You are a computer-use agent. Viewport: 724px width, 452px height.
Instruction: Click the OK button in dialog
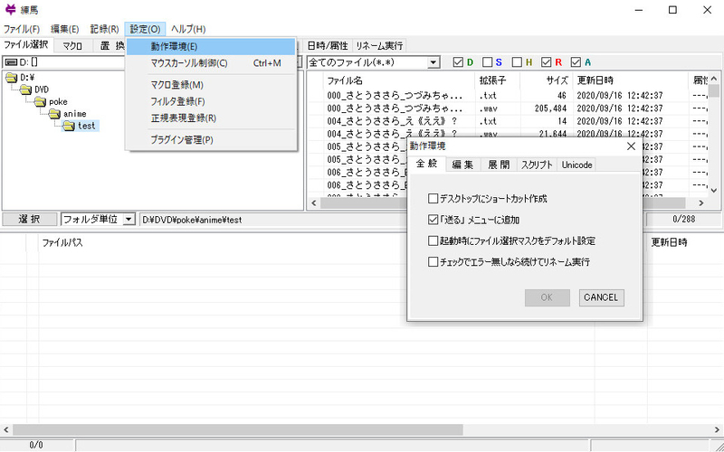click(x=548, y=297)
